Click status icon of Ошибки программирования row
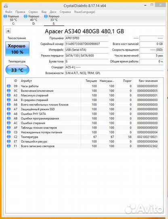168x219 pixels. (x=8, y=118)
